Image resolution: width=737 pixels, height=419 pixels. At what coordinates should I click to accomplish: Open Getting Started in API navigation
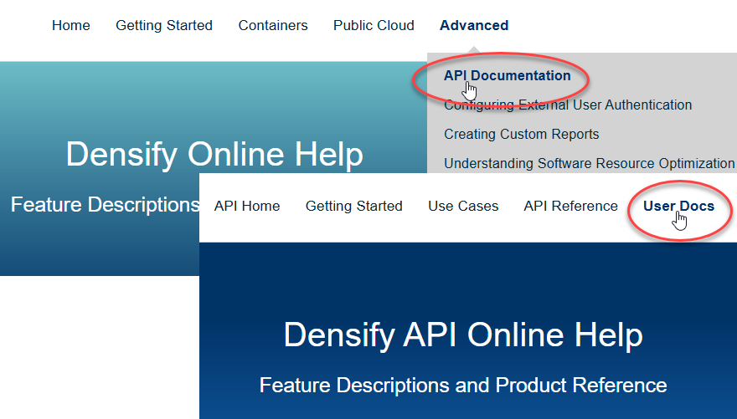[354, 206]
